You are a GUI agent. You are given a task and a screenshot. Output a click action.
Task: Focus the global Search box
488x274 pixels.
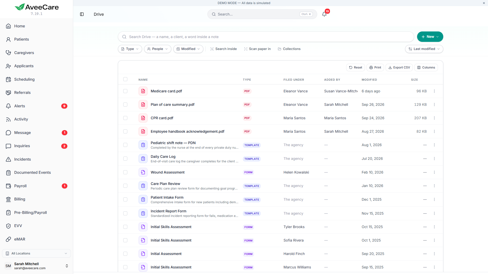tap(262, 14)
